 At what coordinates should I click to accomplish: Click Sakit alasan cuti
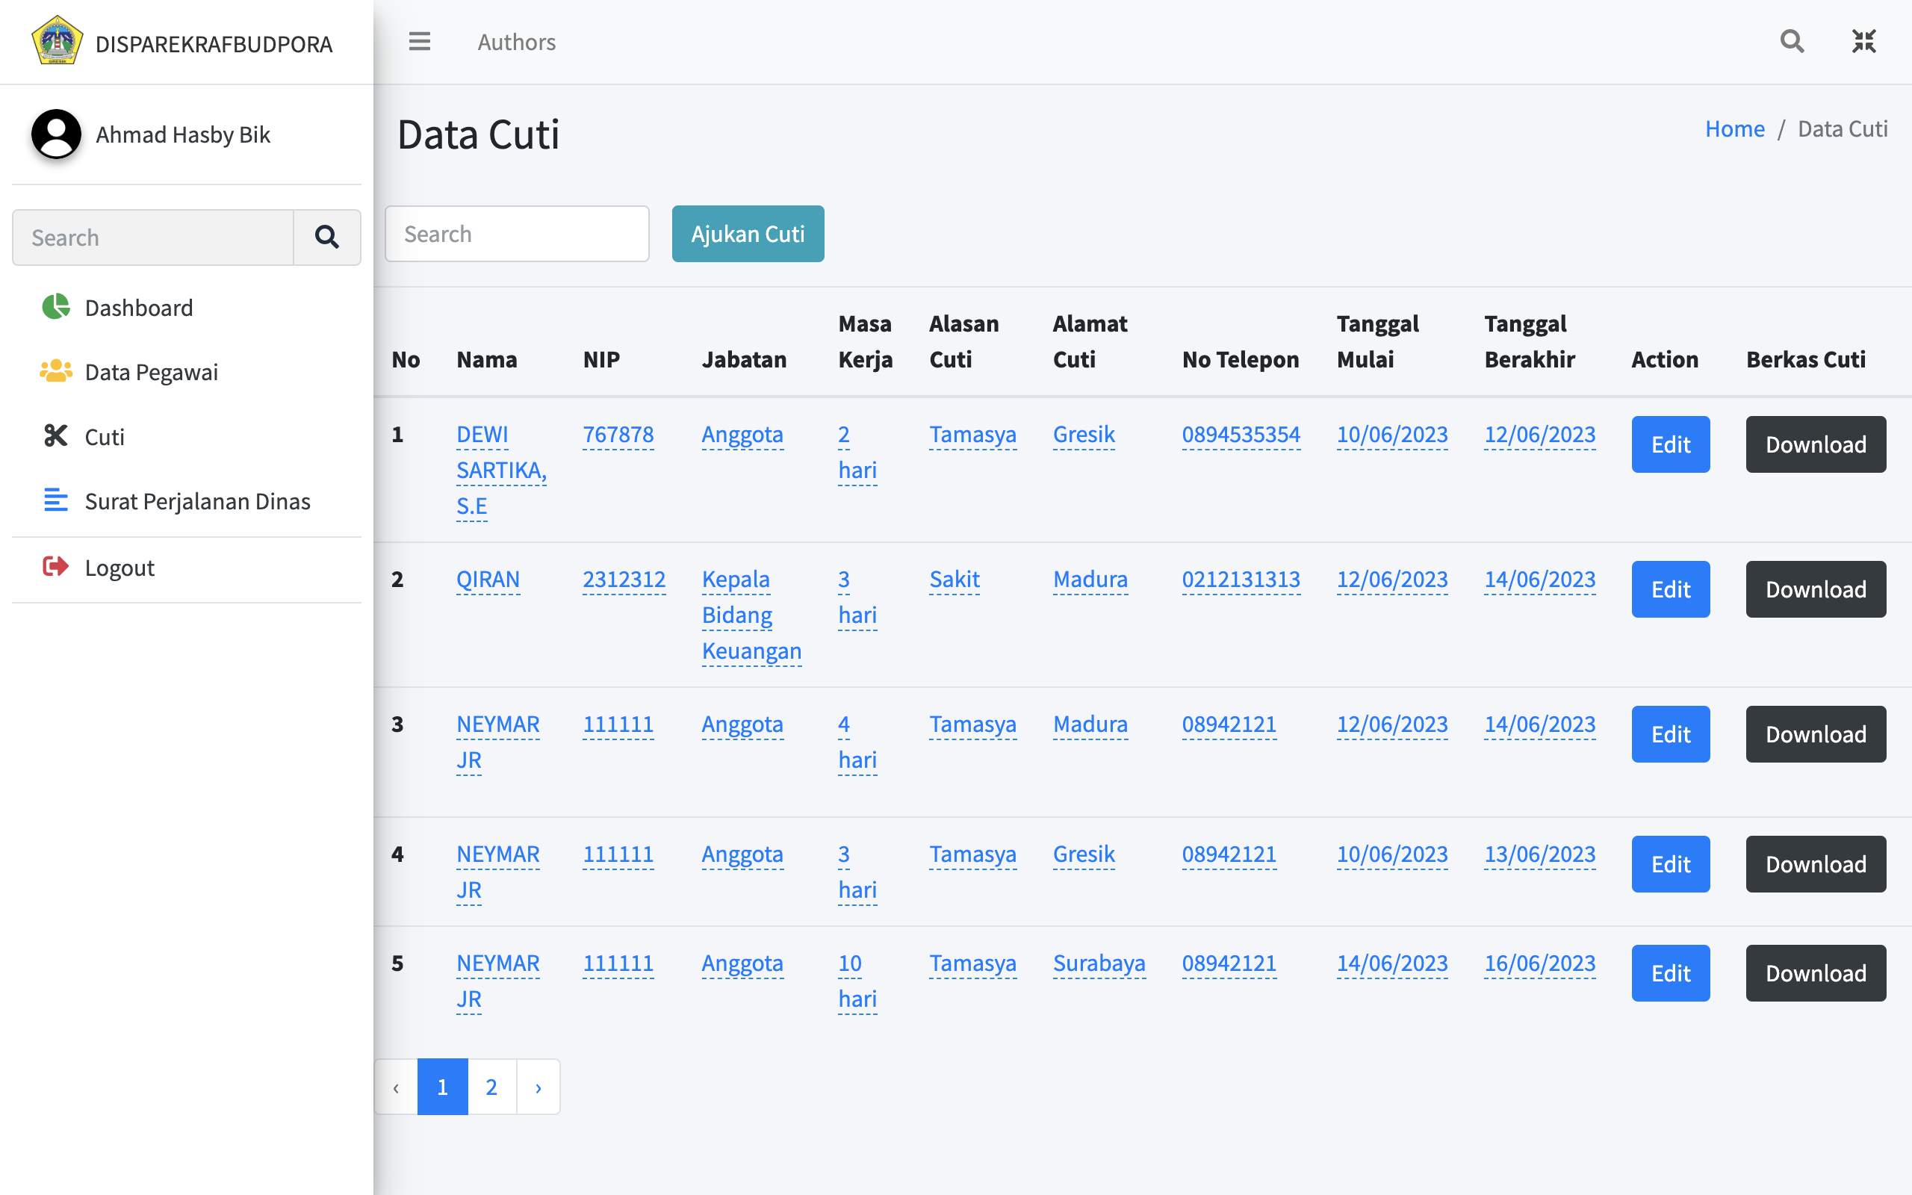coord(955,580)
